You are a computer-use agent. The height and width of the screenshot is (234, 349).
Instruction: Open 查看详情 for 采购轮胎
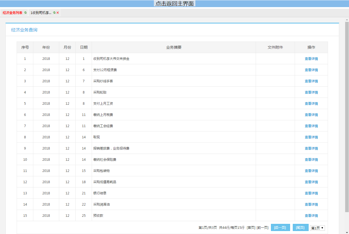pyautogui.click(x=311, y=92)
